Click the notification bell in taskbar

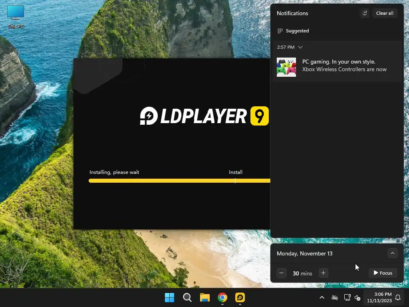tap(398, 297)
